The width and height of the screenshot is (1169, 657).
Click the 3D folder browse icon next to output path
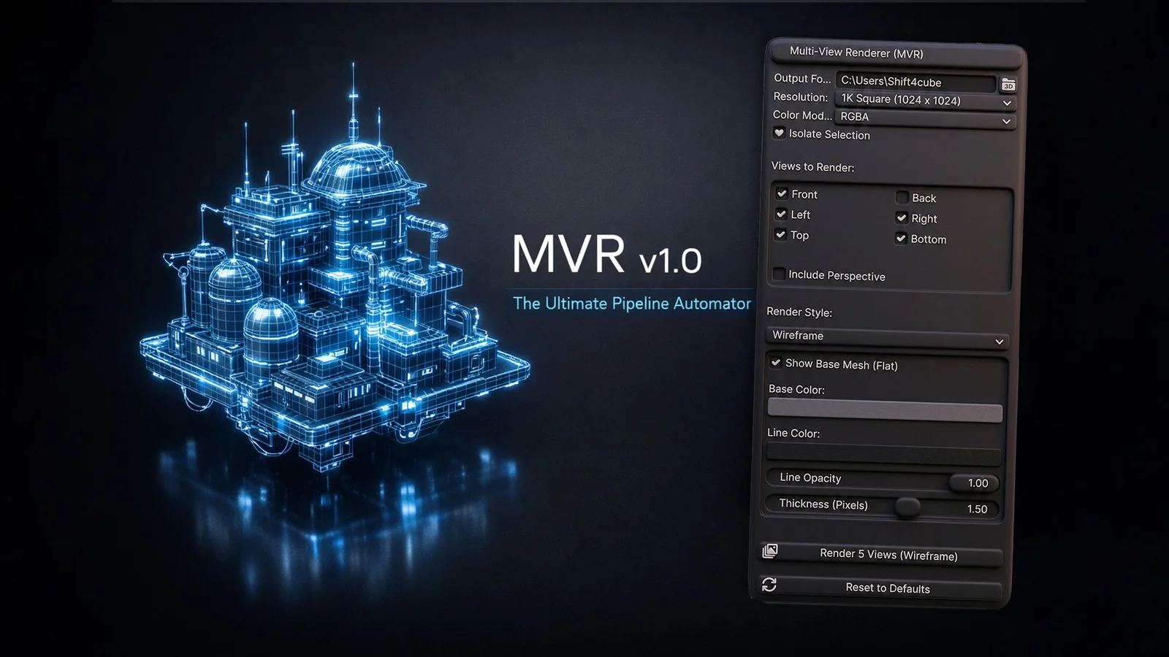tap(1008, 84)
